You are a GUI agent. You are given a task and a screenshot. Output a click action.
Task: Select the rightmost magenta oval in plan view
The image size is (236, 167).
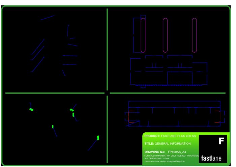(x=194, y=35)
